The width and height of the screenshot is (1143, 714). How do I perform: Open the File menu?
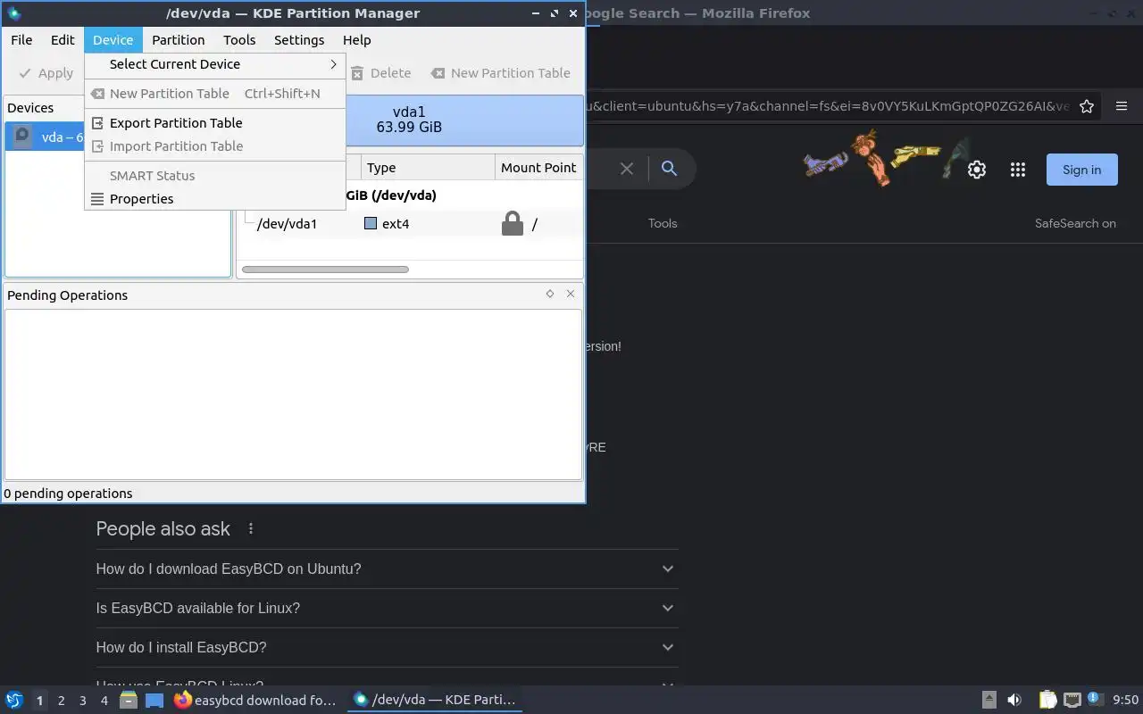click(21, 40)
